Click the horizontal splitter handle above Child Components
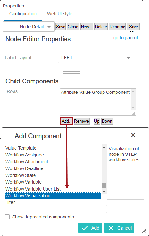Screen dimensions: 149x236 pos(72,73)
